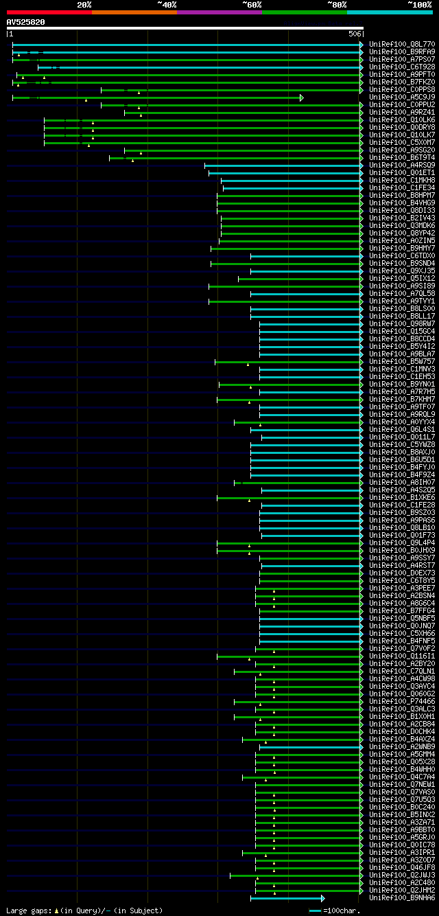Select the UniRef100_A3PEE7 label
Viewport: 439px width, 916px height.
click(x=402, y=588)
